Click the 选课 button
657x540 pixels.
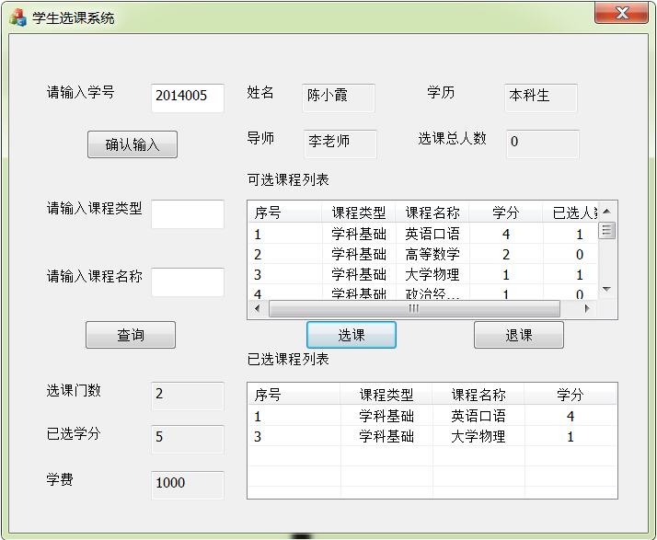point(352,335)
